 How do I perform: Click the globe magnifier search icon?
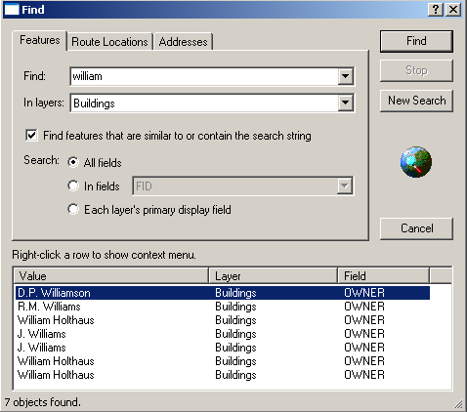[x=416, y=162]
